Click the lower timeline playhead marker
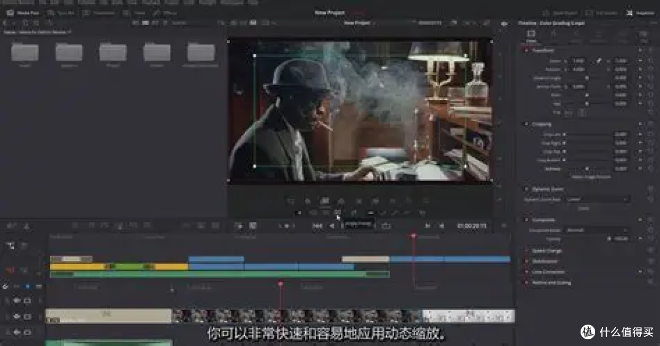The height and width of the screenshot is (346, 660). pos(280,284)
